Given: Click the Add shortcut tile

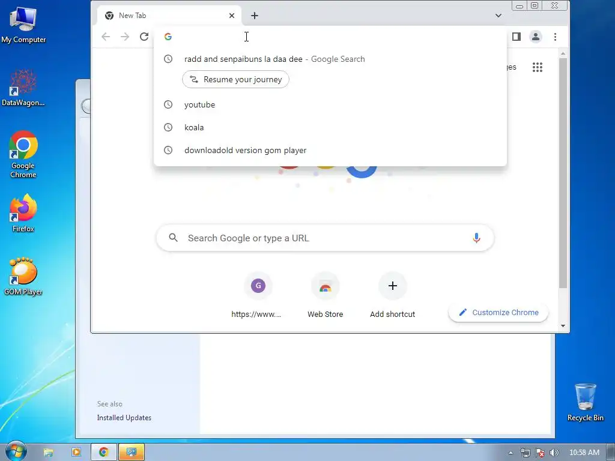Looking at the screenshot, I should [392, 295].
